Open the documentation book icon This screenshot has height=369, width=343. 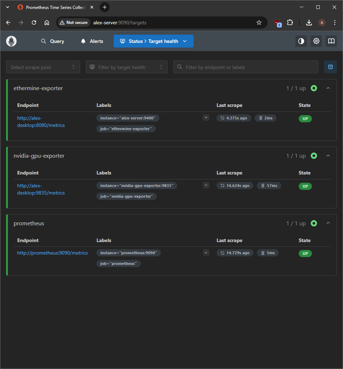tap(331, 41)
